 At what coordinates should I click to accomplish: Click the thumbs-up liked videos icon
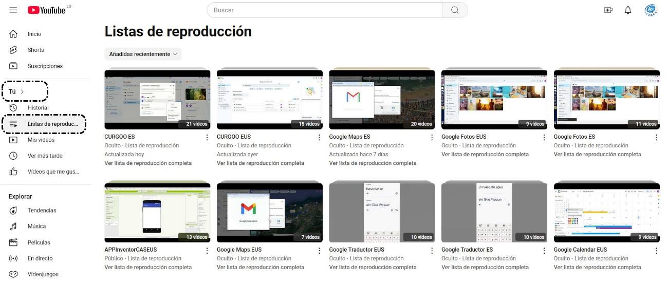[13, 172]
